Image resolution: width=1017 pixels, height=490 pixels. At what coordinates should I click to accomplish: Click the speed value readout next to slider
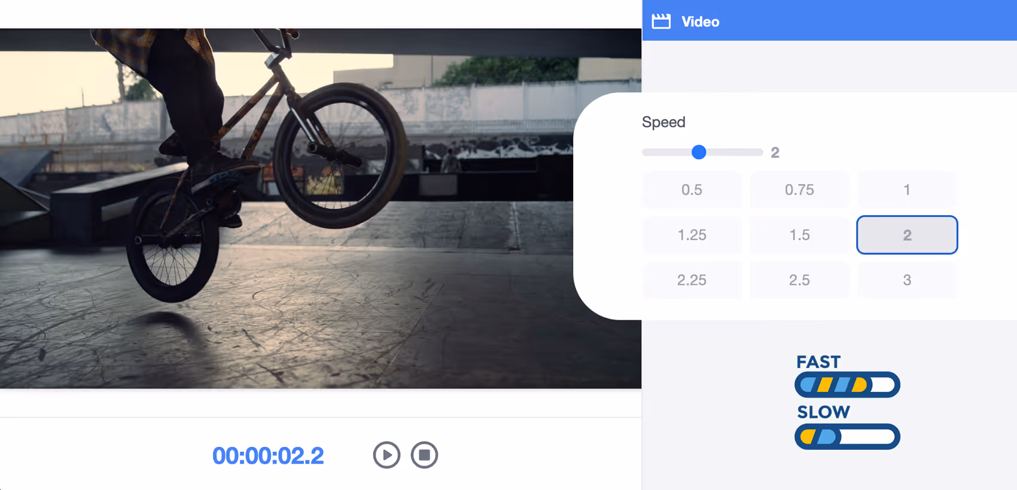[x=775, y=153]
